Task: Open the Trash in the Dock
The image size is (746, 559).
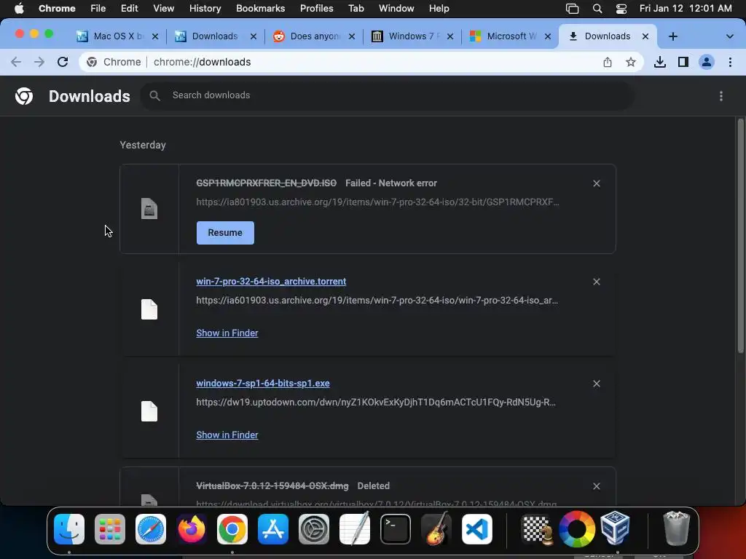Action: [x=676, y=528]
